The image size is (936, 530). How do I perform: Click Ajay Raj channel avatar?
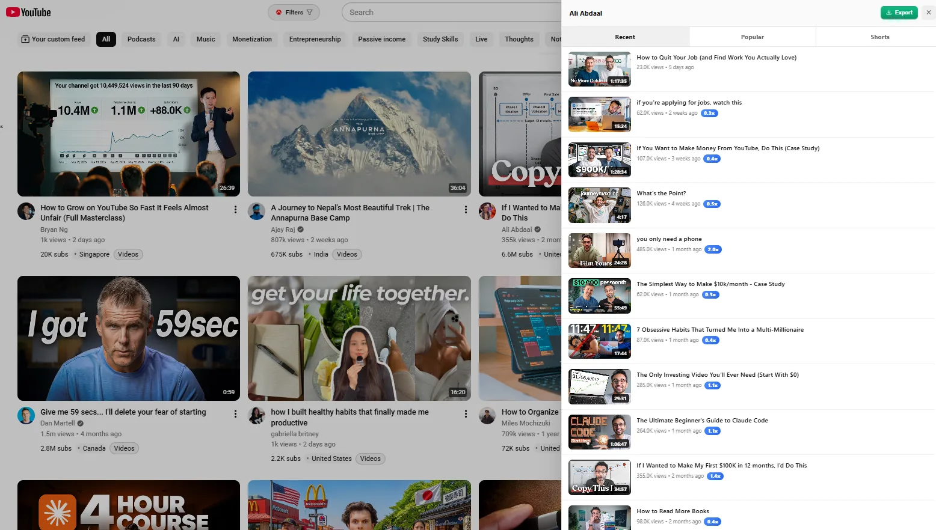[256, 211]
